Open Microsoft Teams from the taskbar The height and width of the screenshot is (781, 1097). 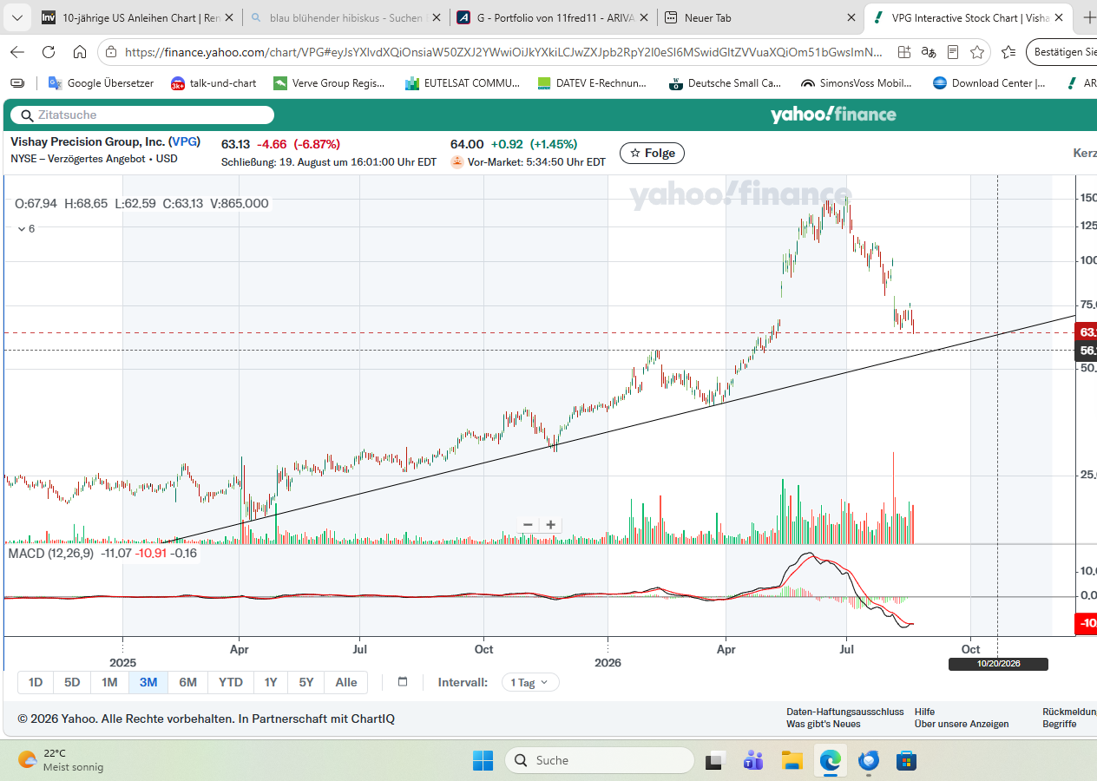point(753,761)
